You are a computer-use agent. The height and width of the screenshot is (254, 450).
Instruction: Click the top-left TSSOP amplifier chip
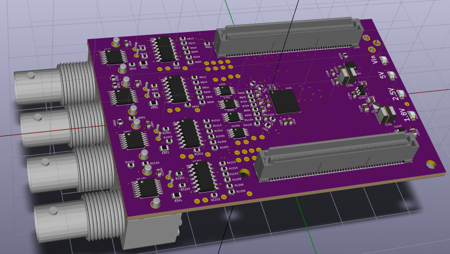coord(114,56)
